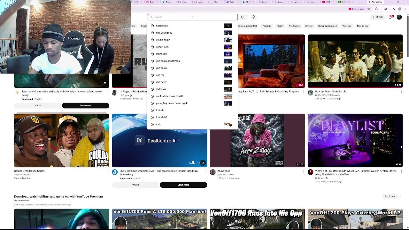Viewport: 409px width, 230px height.
Task: Click the magnifier search submit button
Action: coord(243,17)
